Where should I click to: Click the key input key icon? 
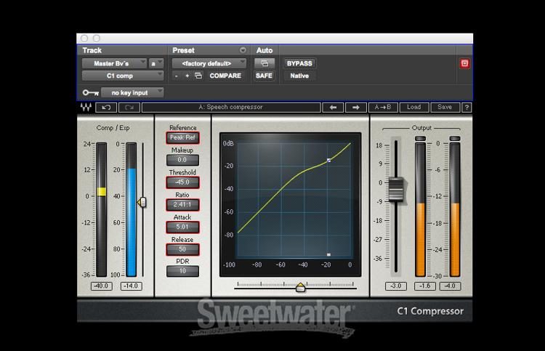90,93
